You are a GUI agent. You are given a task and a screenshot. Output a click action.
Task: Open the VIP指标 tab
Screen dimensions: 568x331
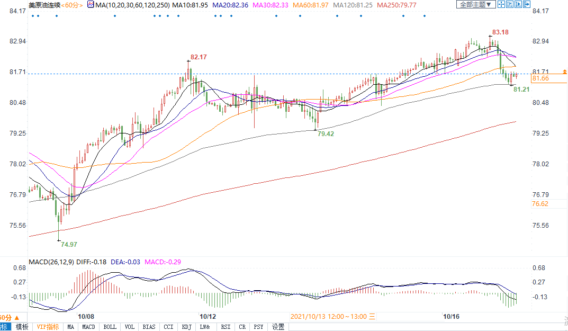48,327
